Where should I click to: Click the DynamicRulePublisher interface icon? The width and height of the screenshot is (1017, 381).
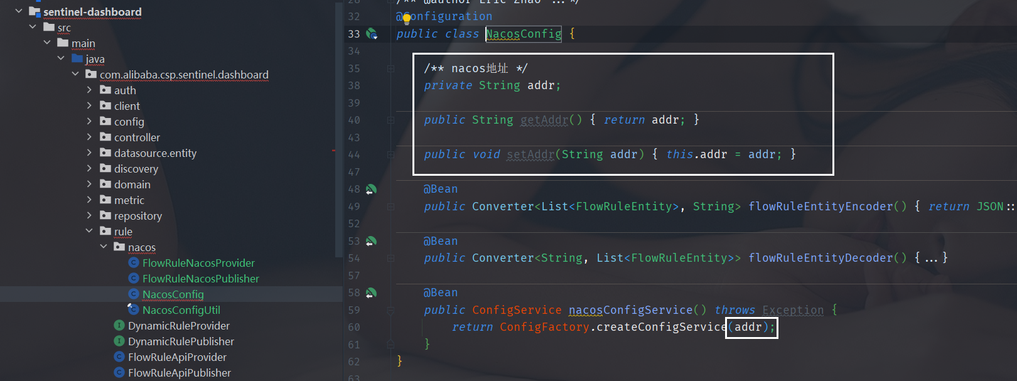point(119,341)
